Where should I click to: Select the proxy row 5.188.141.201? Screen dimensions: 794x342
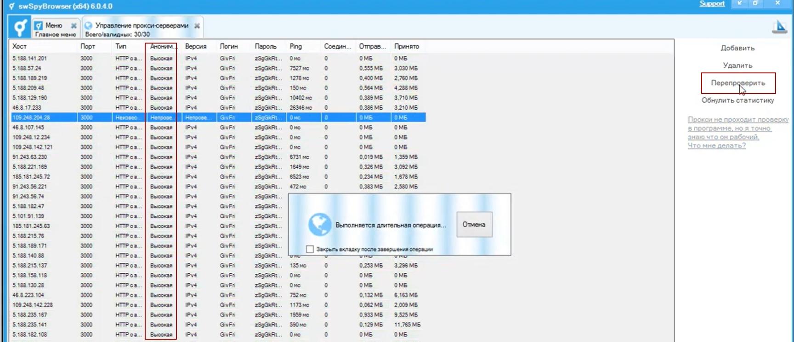click(218, 58)
